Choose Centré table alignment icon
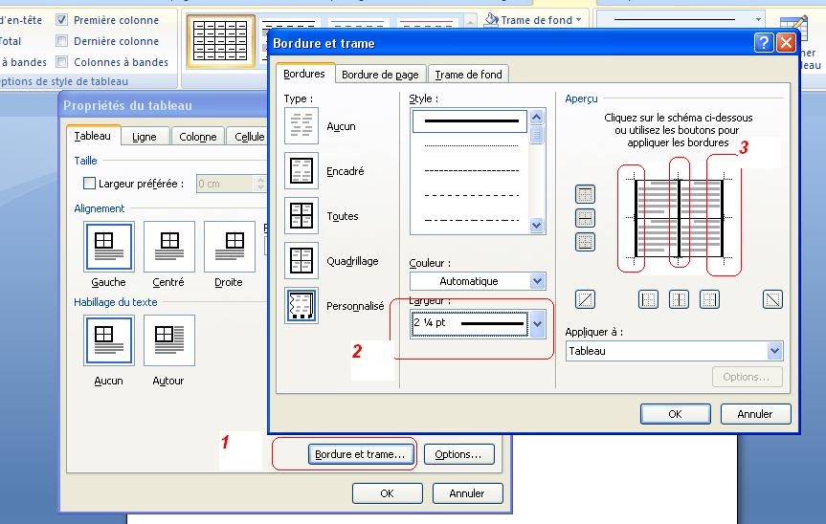The image size is (826, 524). click(x=169, y=246)
